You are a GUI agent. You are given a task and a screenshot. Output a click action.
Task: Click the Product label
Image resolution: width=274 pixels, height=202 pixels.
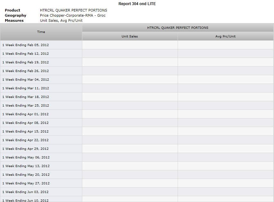tap(12, 10)
